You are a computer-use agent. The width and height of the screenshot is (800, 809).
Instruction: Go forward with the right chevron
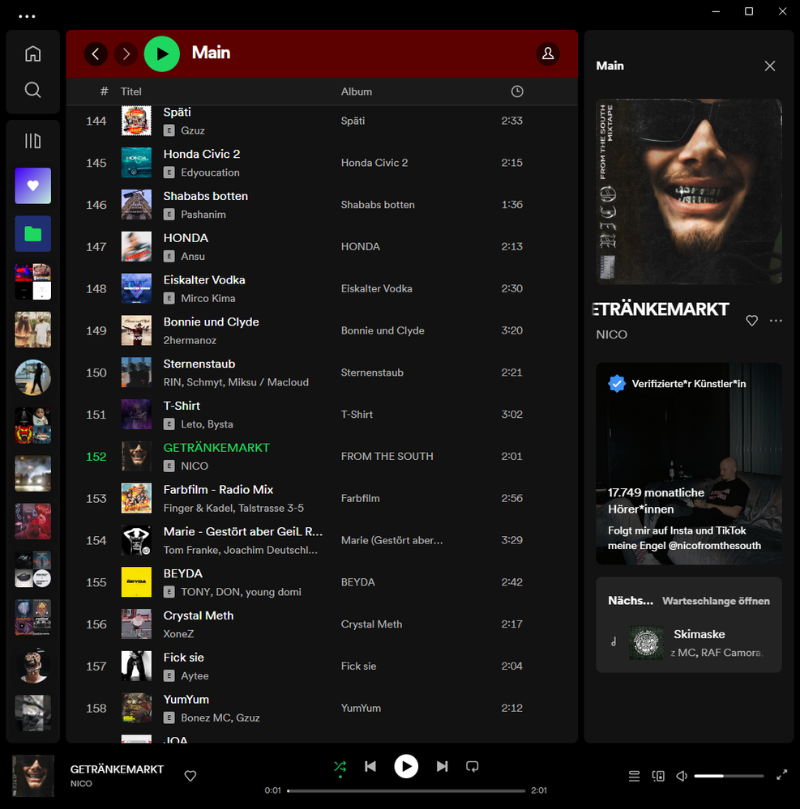(x=126, y=53)
